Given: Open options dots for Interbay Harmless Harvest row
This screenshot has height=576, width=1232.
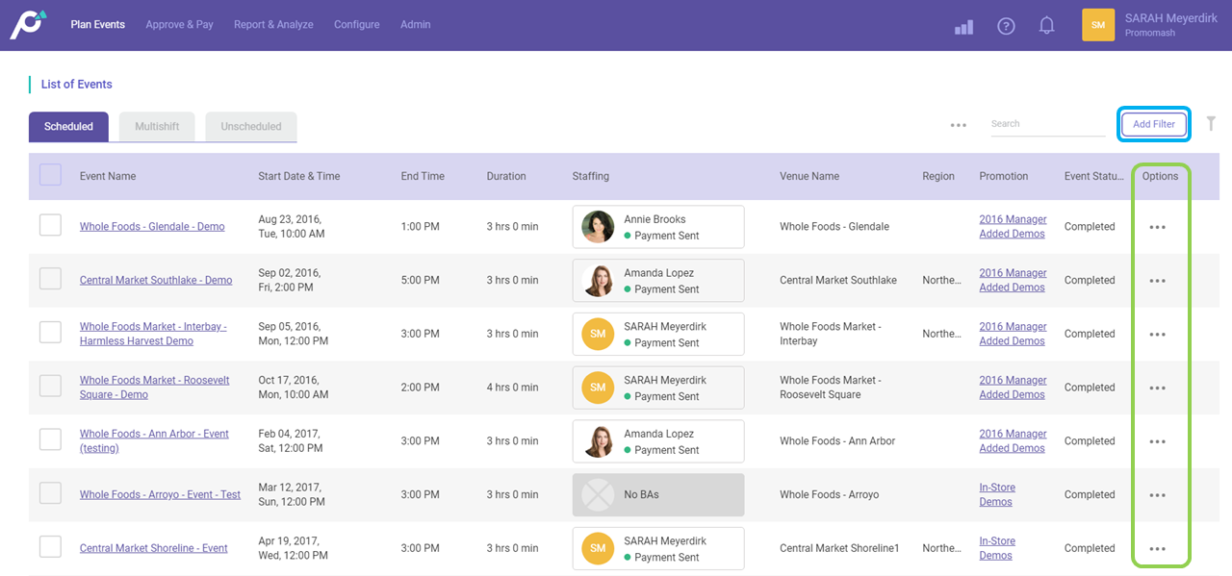Looking at the screenshot, I should (1157, 335).
